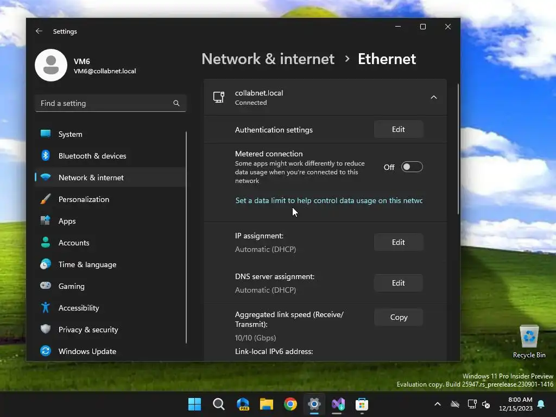Open Microsoft Store from the taskbar

click(x=362, y=404)
